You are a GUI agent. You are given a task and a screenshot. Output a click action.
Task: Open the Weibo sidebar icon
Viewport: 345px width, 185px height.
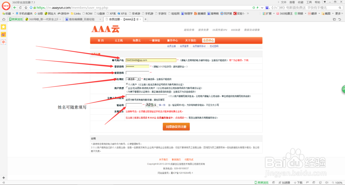tap(3, 34)
